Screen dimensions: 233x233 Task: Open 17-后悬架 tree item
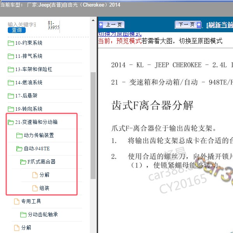point(26,96)
